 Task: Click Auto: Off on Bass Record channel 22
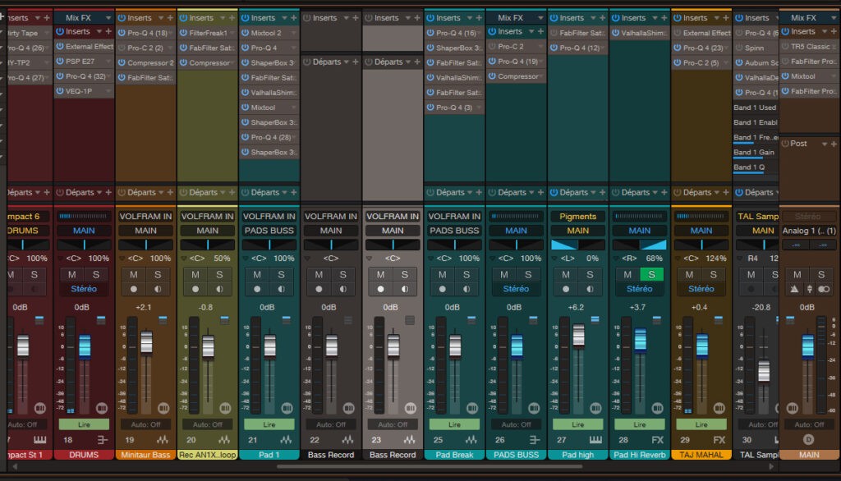click(329, 424)
